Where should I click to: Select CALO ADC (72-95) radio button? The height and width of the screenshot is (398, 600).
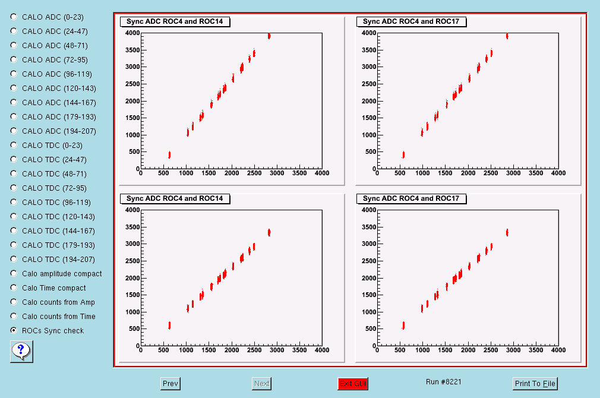pyautogui.click(x=14, y=59)
